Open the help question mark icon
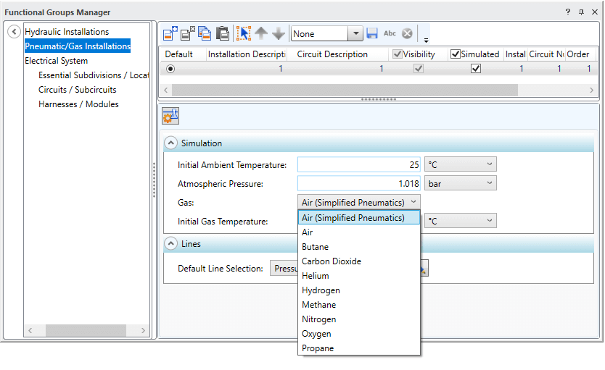605x370 pixels. 567,12
